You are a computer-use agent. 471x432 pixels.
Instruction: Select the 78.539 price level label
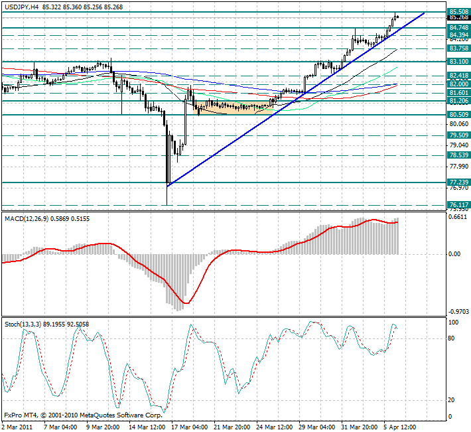(x=458, y=155)
